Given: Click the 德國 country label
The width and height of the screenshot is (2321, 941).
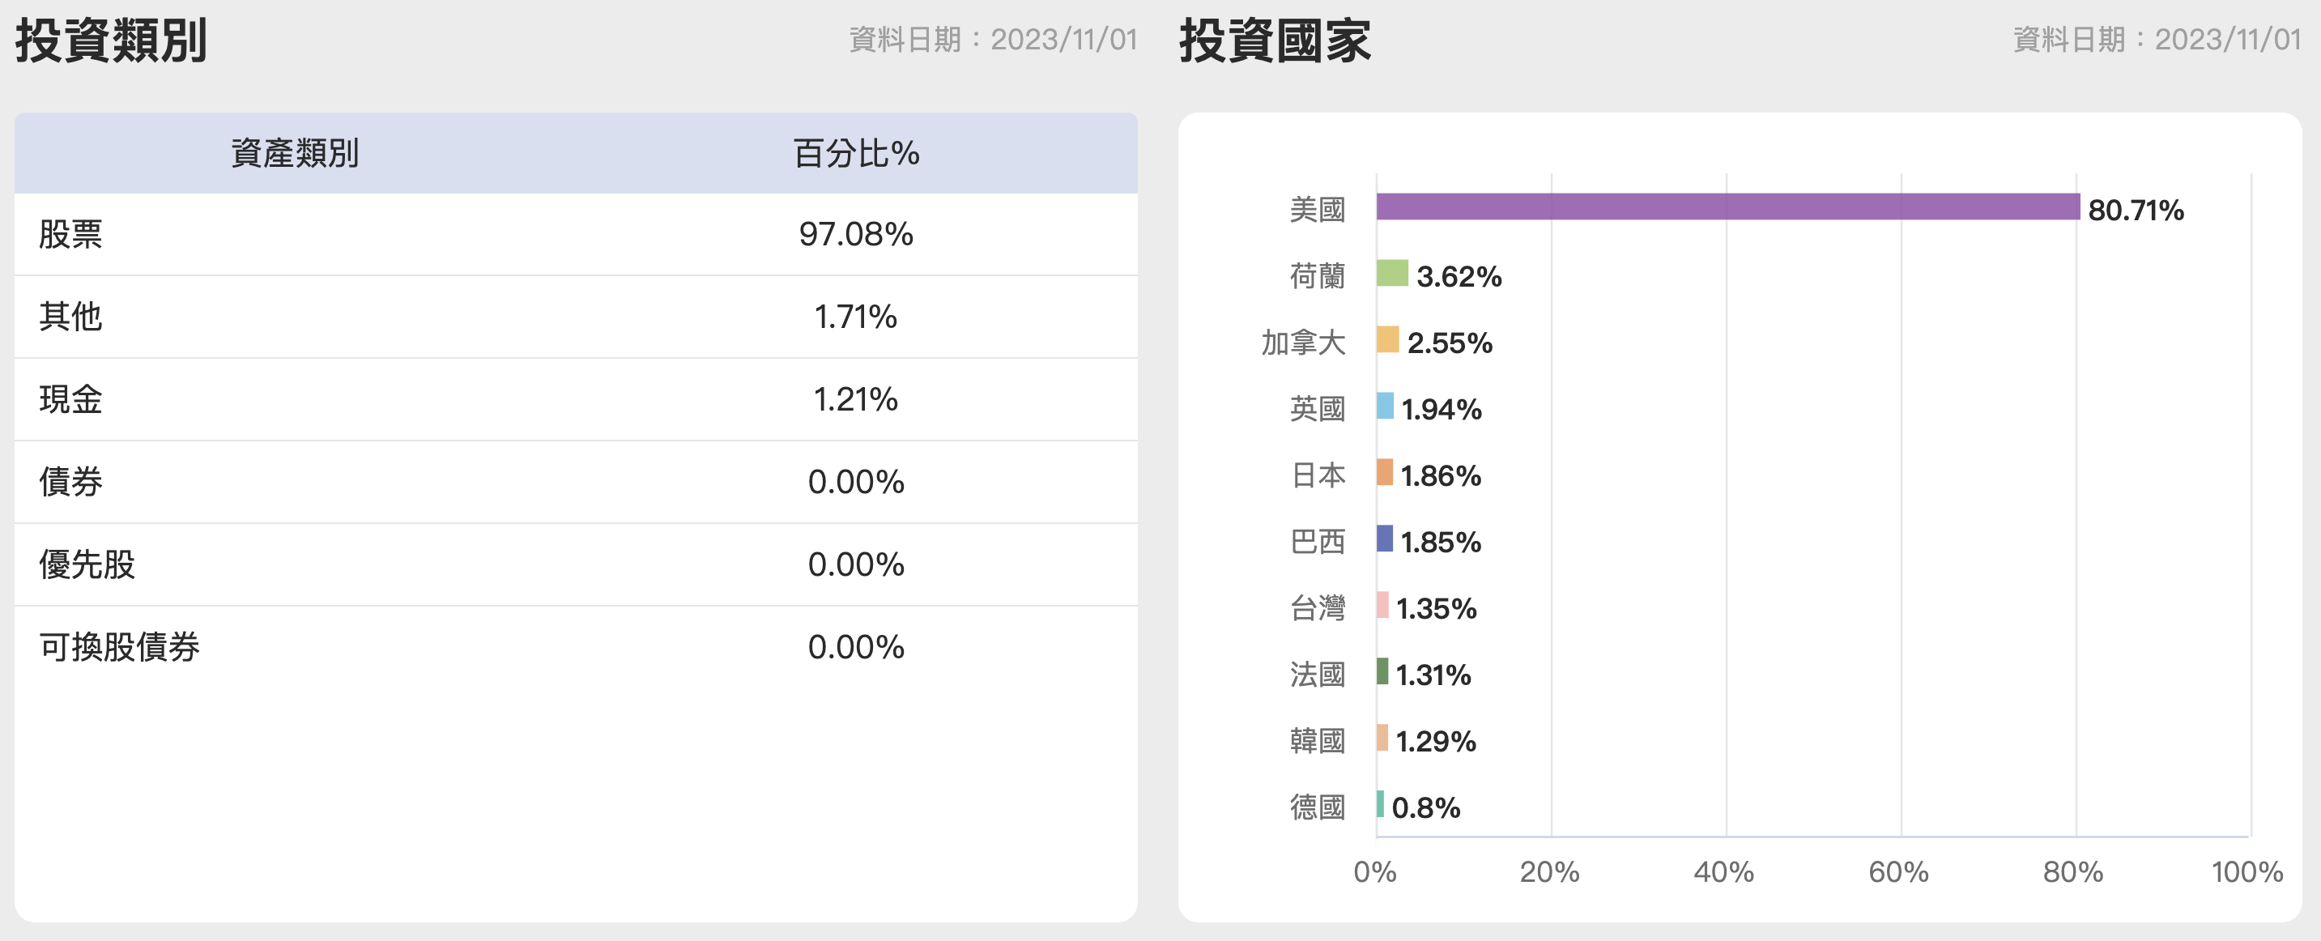Looking at the screenshot, I should (x=1316, y=807).
